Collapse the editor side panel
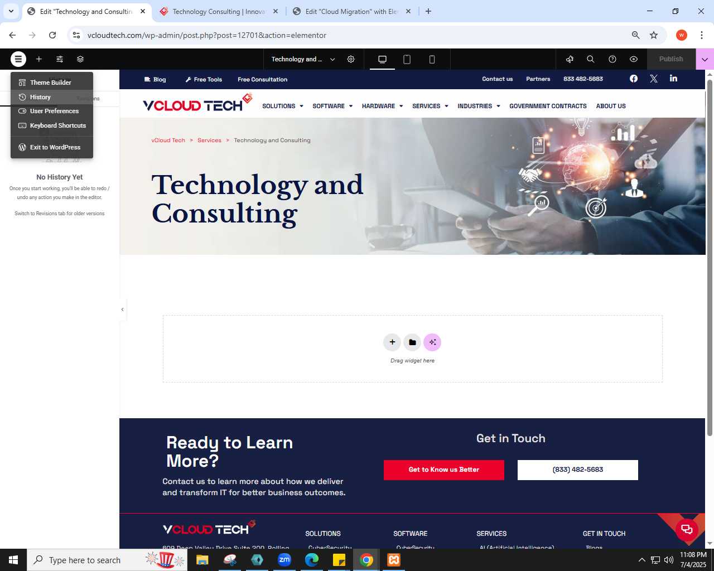 tap(122, 309)
